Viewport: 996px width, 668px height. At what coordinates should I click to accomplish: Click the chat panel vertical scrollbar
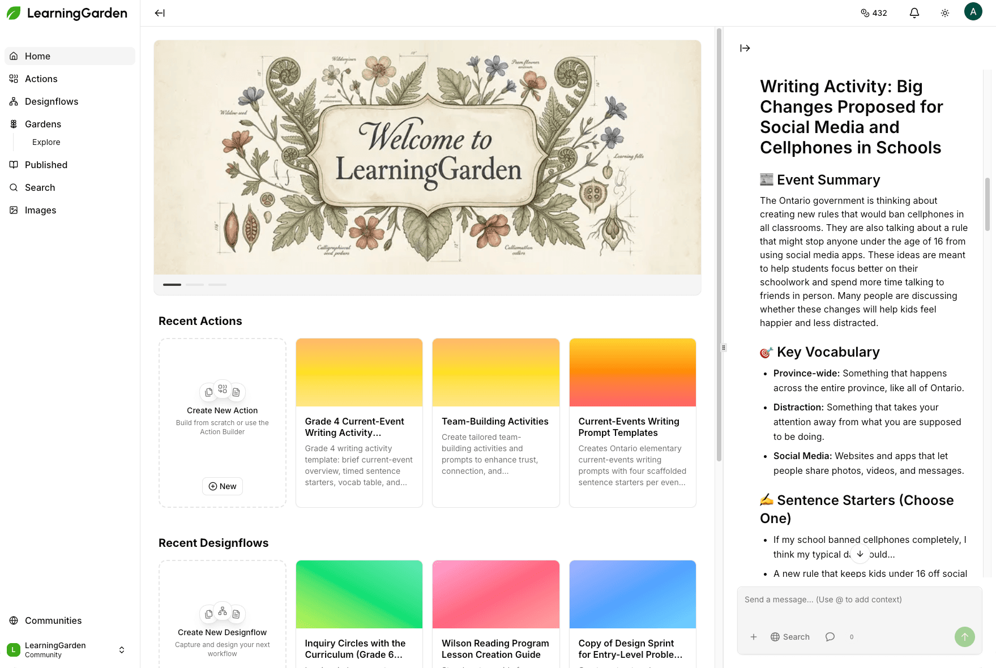[987, 204]
